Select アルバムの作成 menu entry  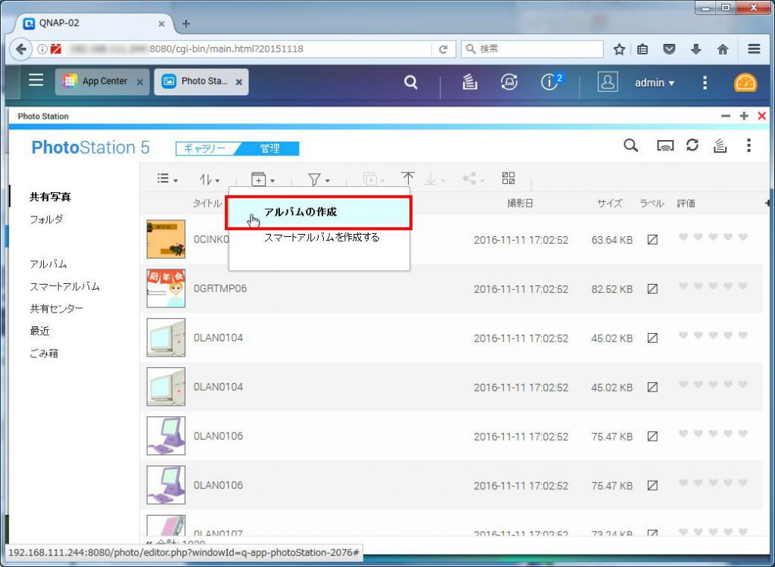tap(319, 213)
